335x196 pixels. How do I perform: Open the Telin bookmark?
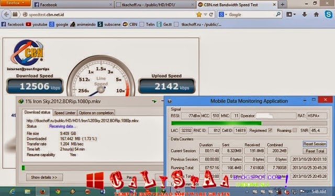tap(147, 25)
